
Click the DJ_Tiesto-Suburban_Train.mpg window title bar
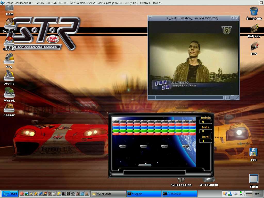(x=192, y=18)
